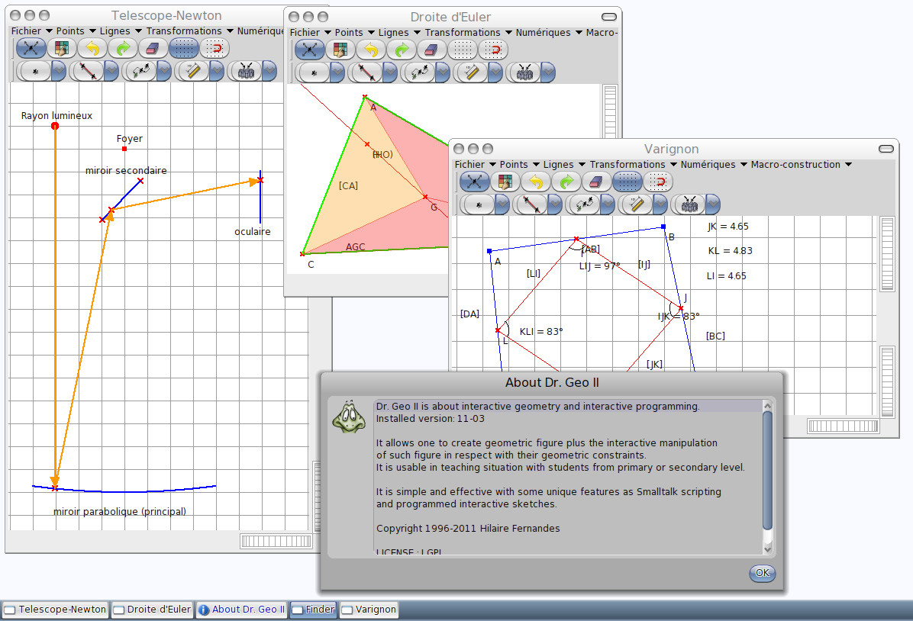Image resolution: width=913 pixels, height=621 pixels.
Task: Undo last action in Telescope-Newton window
Action: (92, 48)
